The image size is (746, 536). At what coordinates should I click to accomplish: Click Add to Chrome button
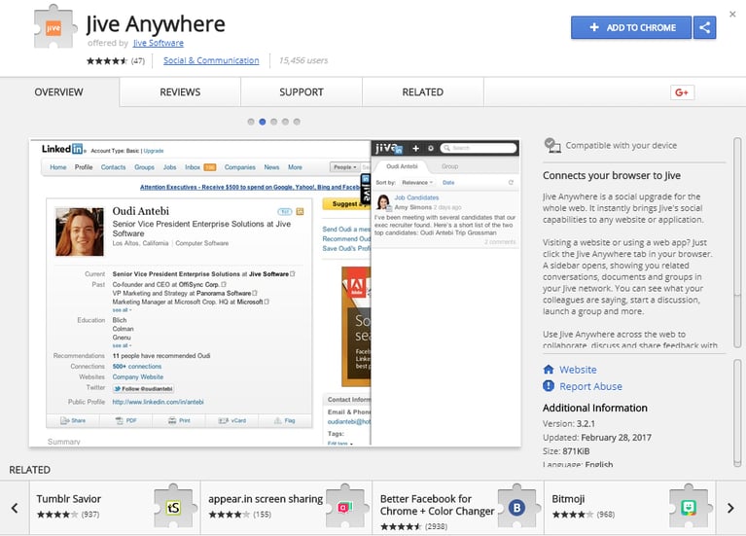[631, 27]
